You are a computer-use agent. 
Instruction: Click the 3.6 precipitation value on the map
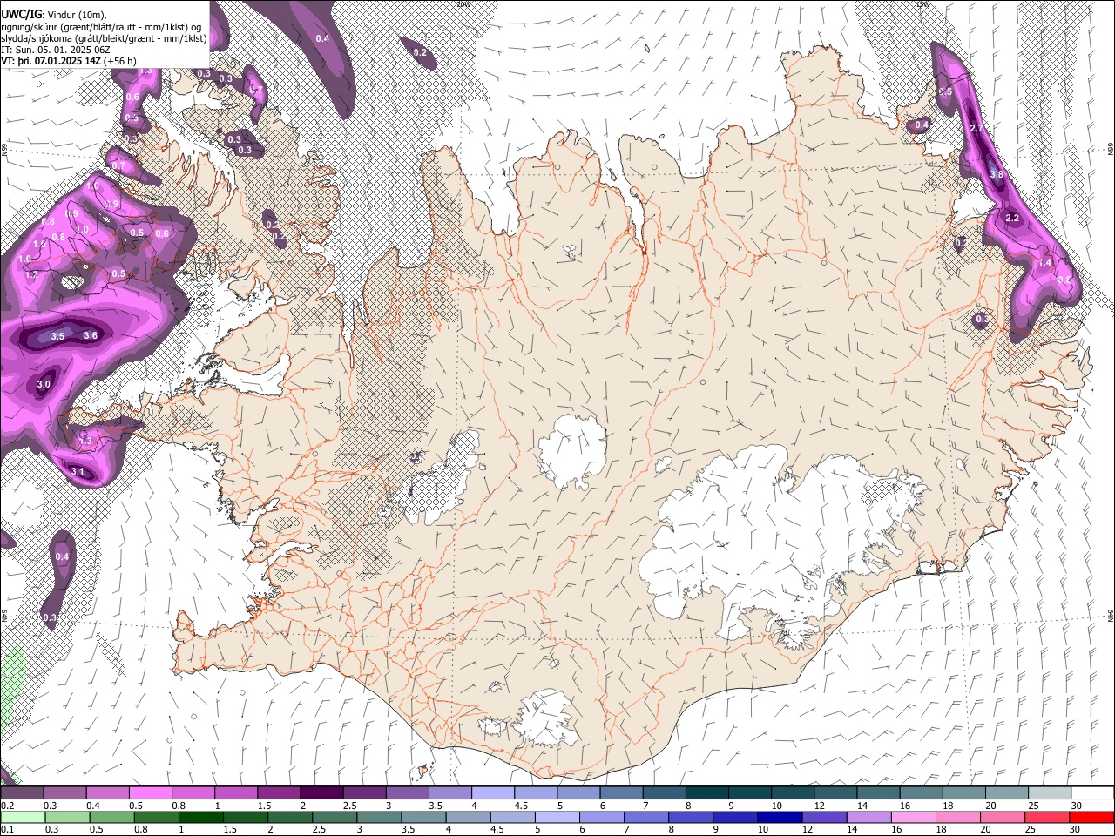[x=90, y=335]
